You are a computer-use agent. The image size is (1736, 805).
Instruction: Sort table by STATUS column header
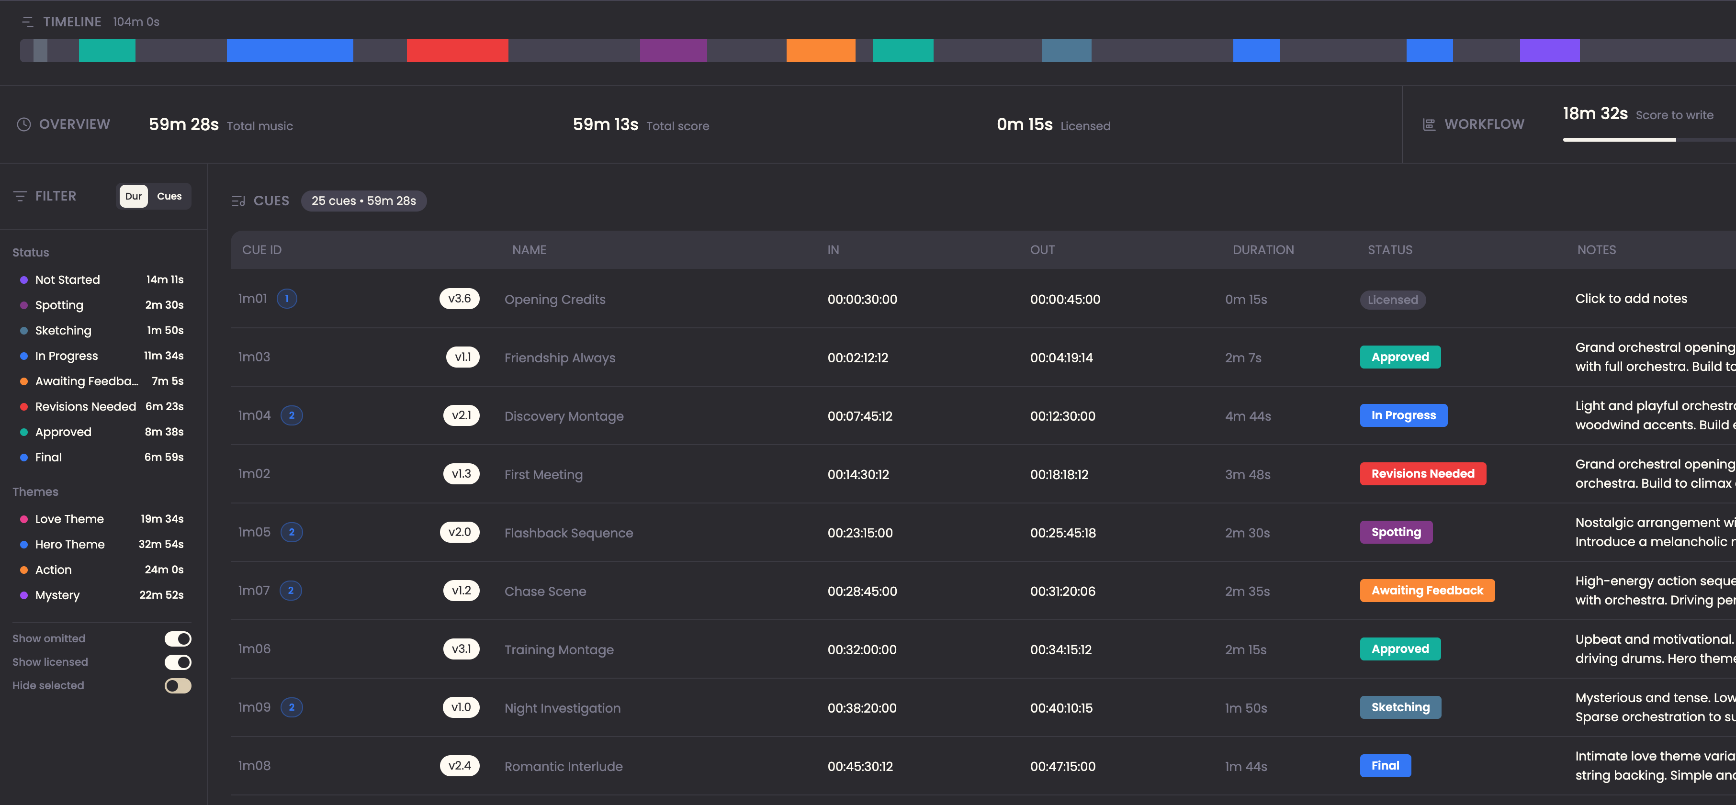(1389, 250)
